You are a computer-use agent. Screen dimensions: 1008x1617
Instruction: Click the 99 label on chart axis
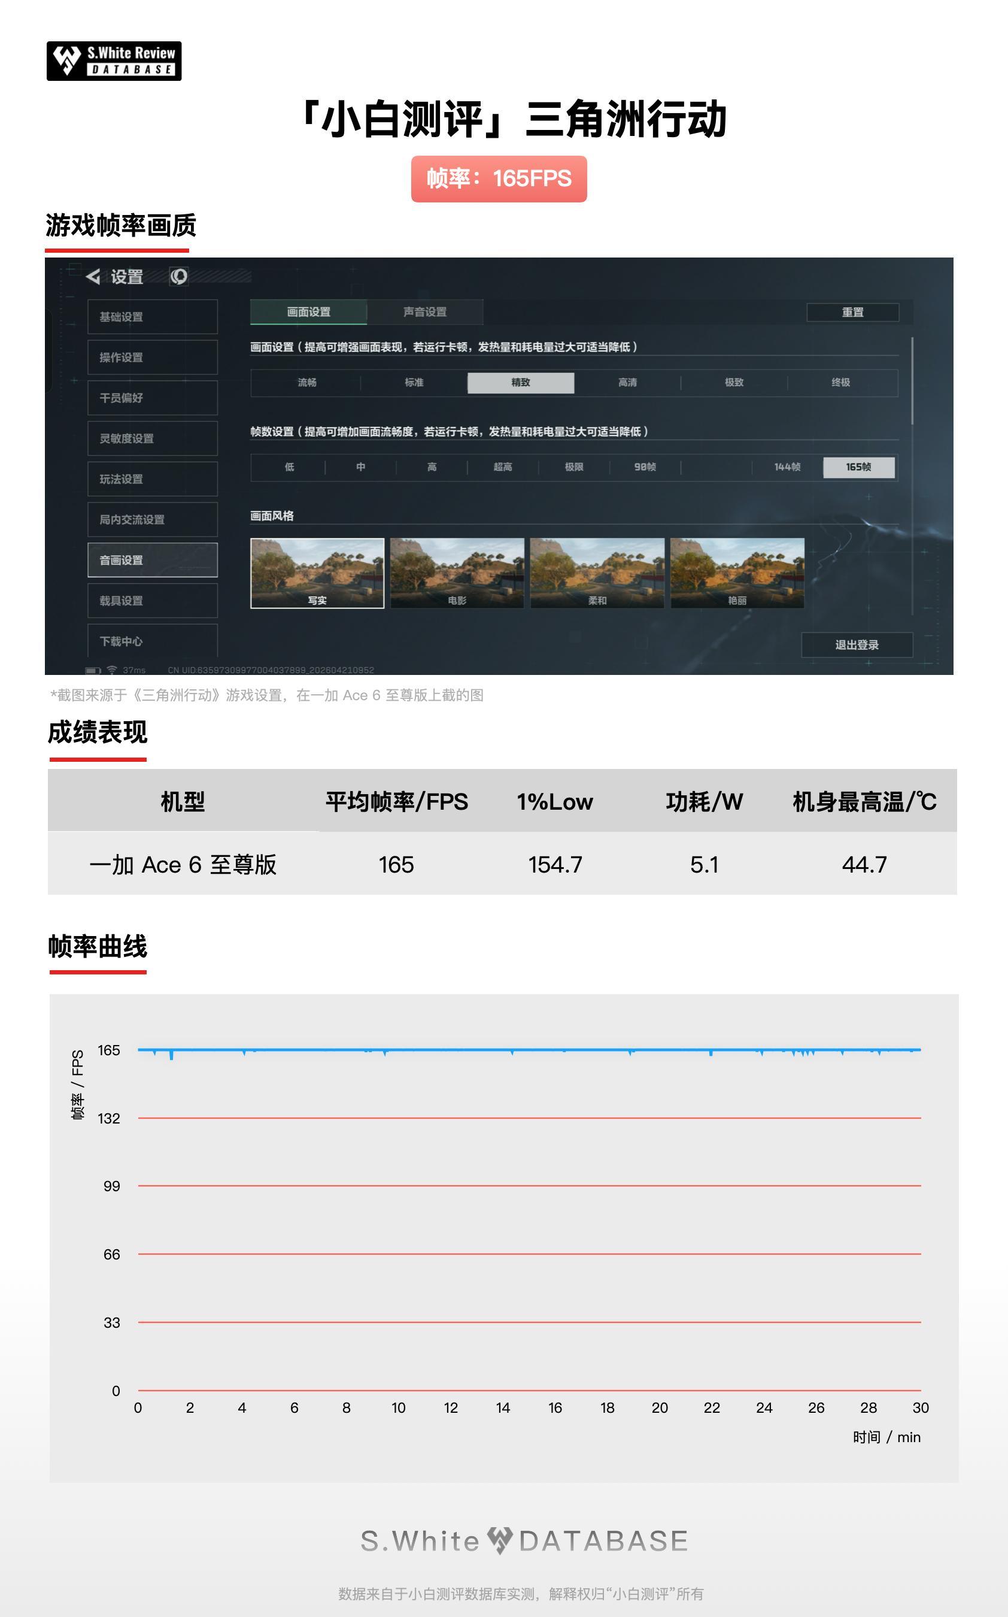point(112,1186)
